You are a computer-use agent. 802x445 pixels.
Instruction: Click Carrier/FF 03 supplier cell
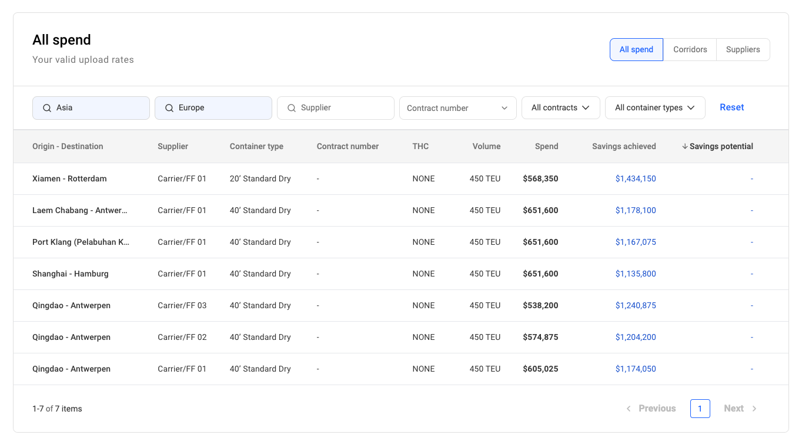click(182, 305)
